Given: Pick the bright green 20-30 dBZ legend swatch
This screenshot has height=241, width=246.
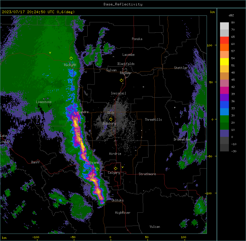Looking at the screenshot, I should tap(224, 119).
